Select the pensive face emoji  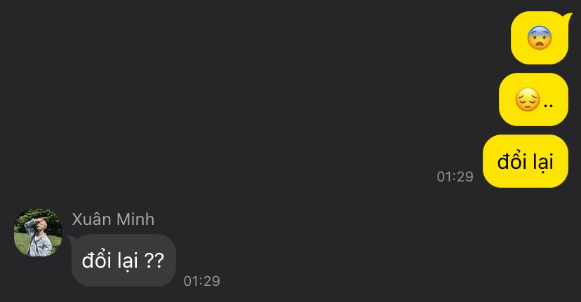coord(528,99)
